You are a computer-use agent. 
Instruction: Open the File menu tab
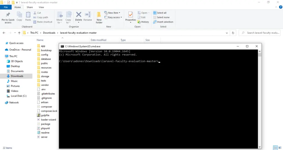(6, 7)
